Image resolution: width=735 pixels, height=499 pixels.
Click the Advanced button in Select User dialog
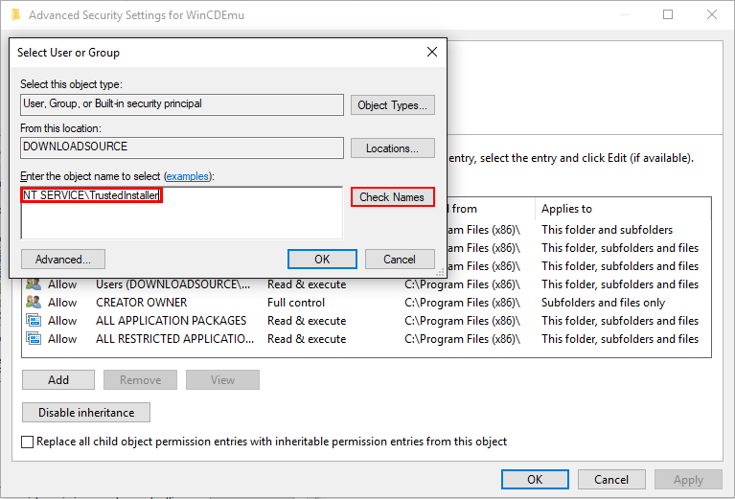(63, 260)
